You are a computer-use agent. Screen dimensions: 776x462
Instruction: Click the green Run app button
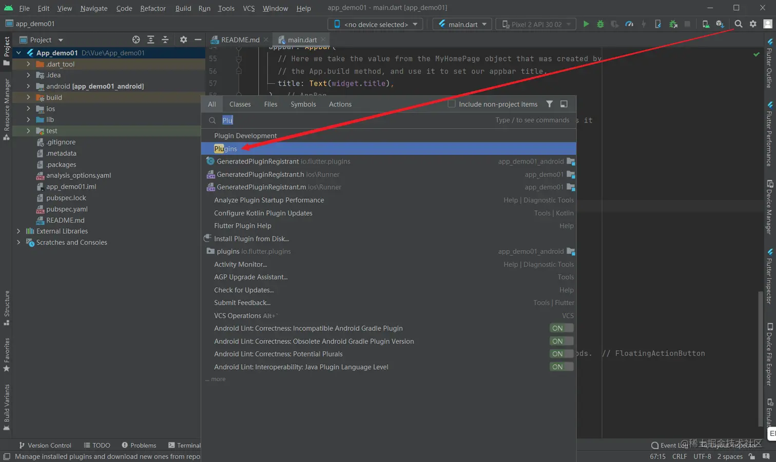586,24
